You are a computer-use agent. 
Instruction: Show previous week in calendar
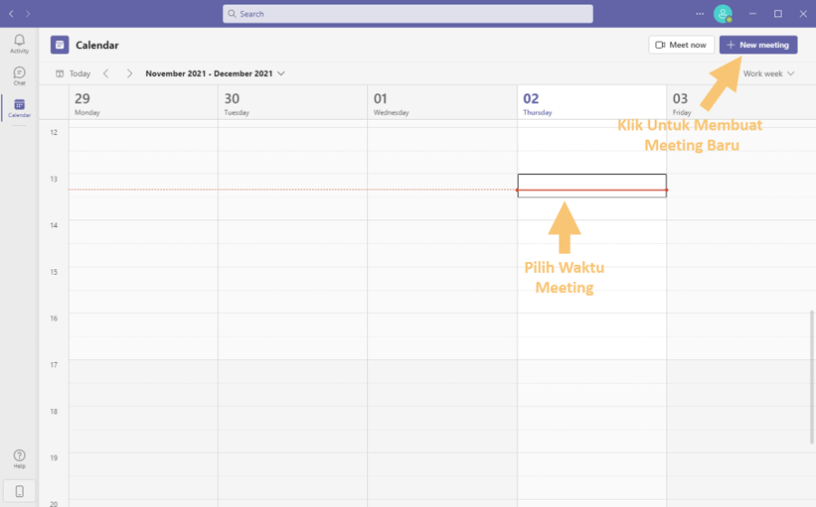tap(106, 73)
